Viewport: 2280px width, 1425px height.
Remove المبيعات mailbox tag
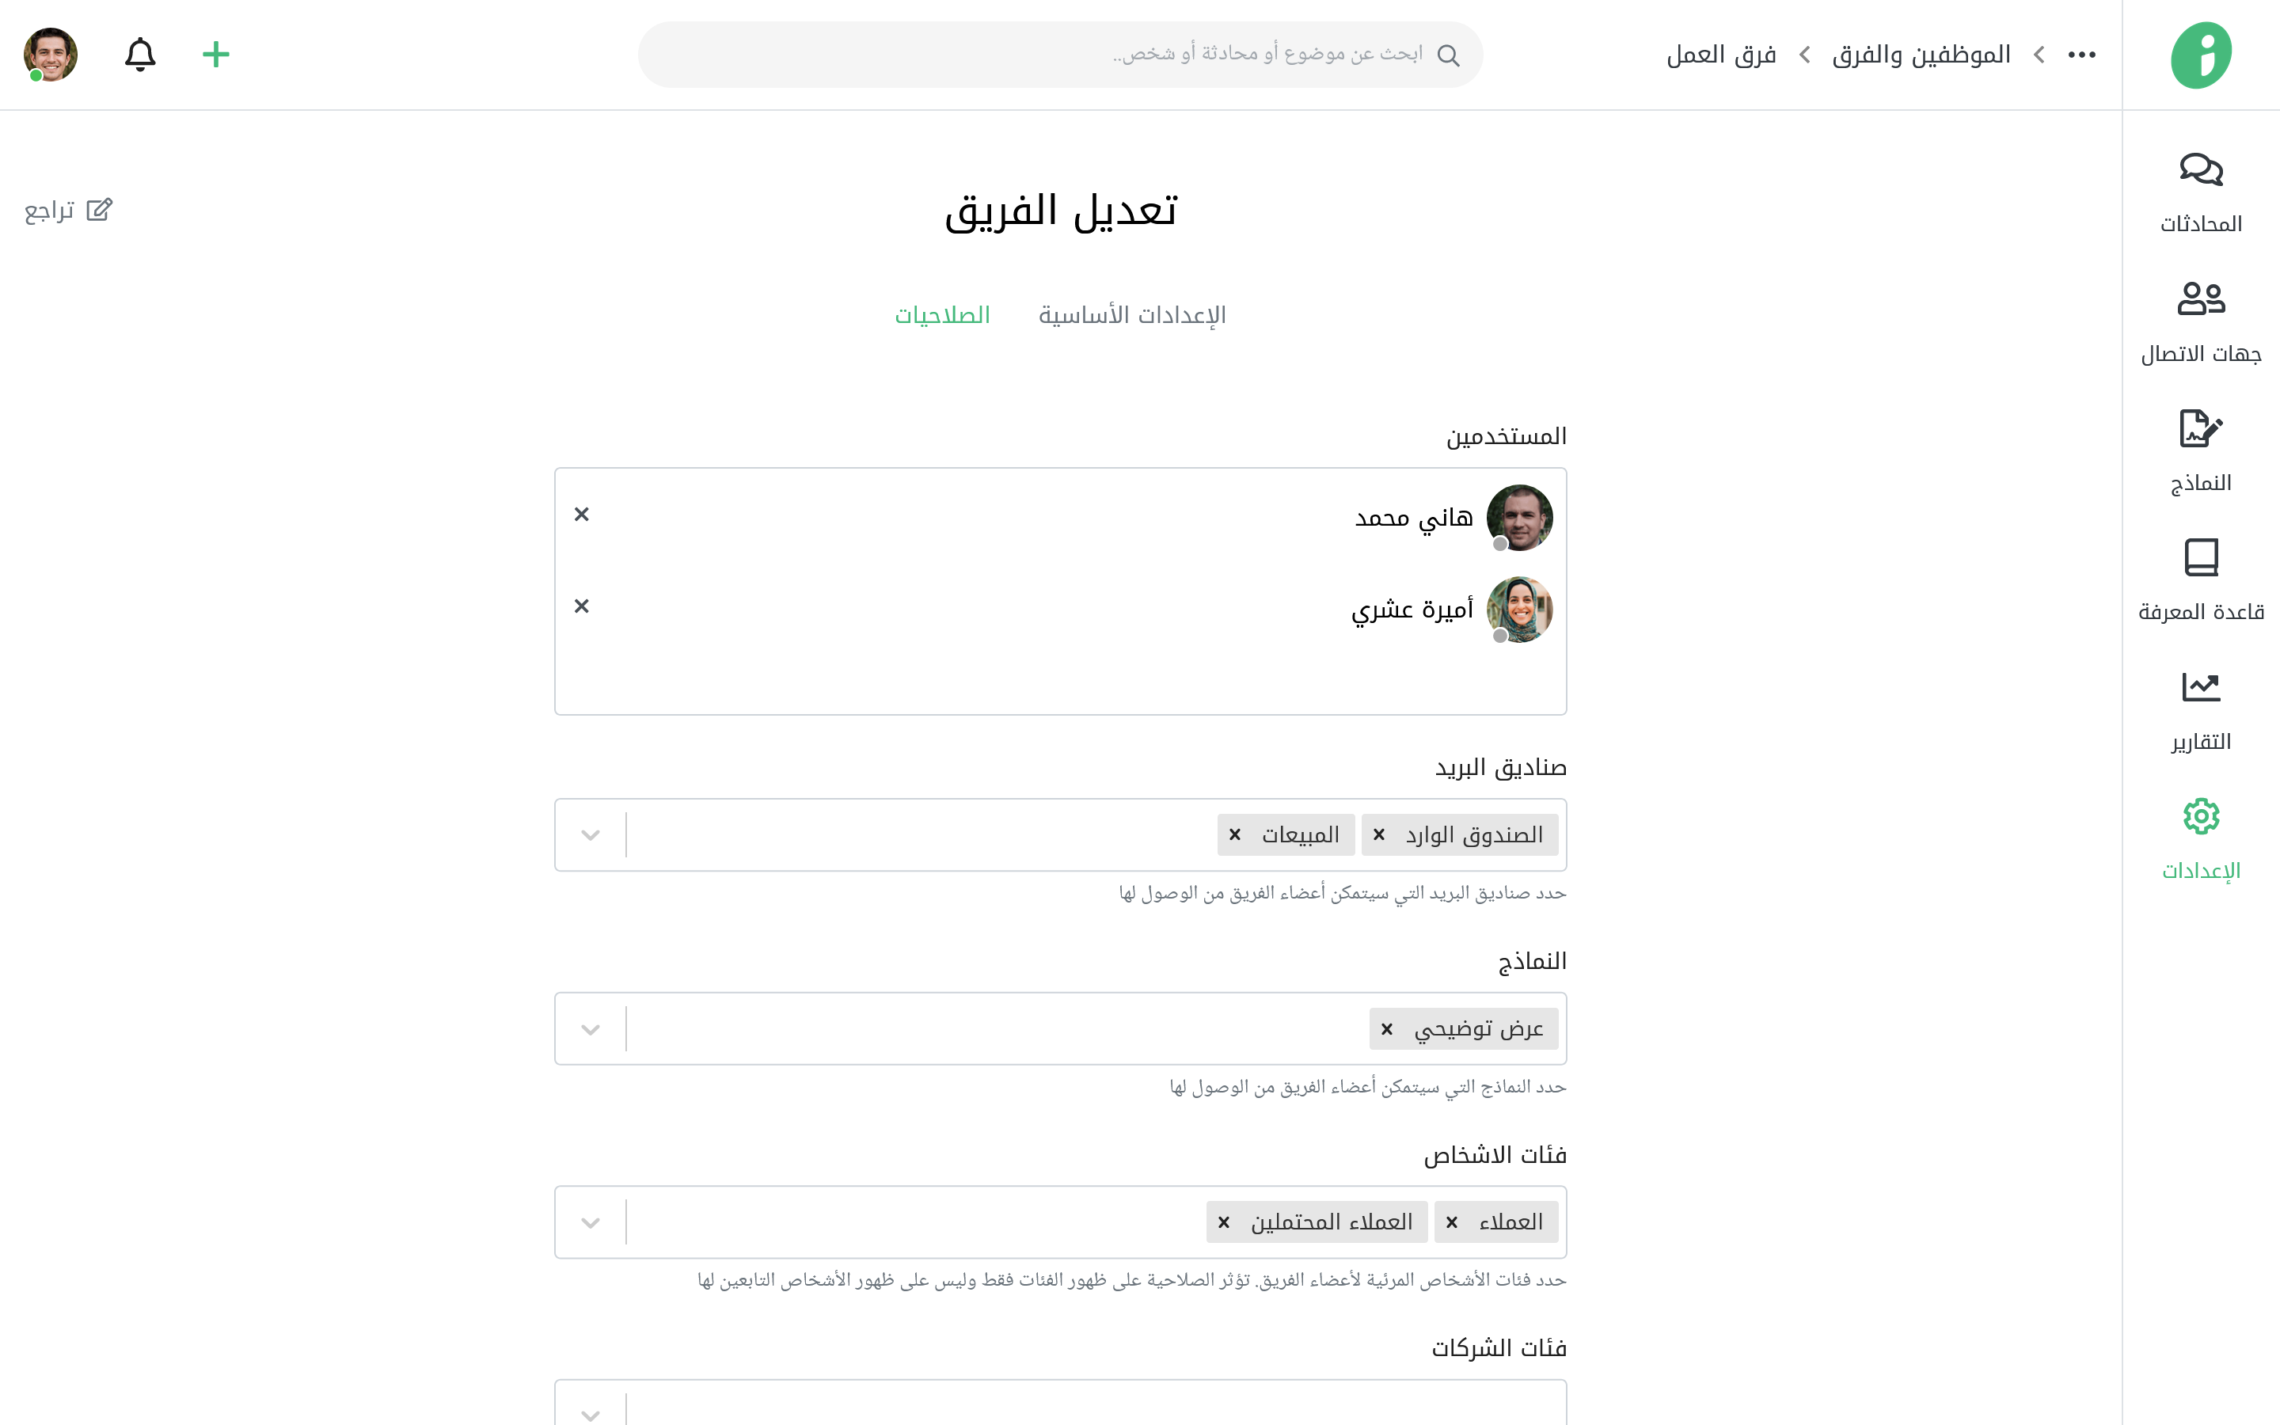[x=1234, y=835]
